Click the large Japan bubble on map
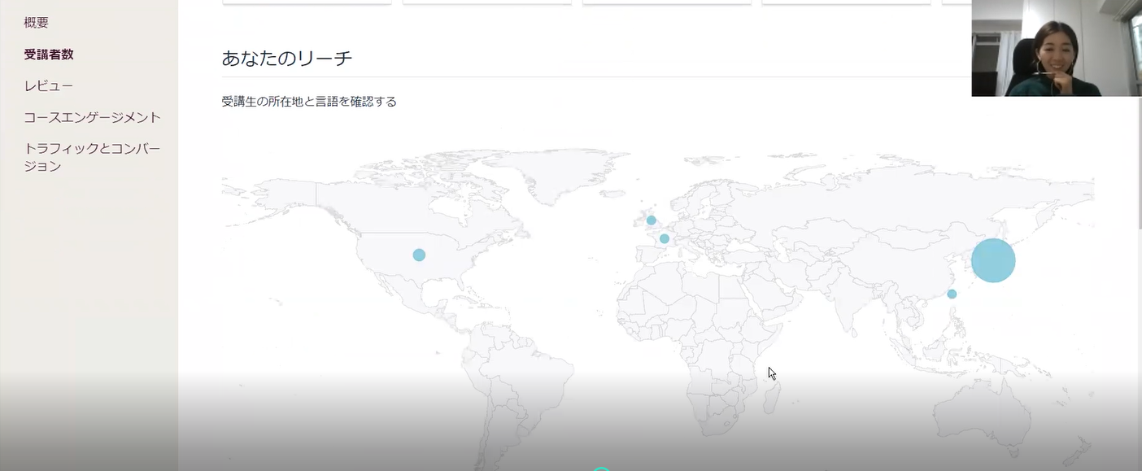The height and width of the screenshot is (471, 1142). point(993,260)
